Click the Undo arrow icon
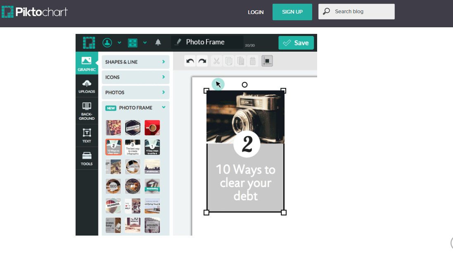Image resolution: width=453 pixels, height=255 pixels. click(x=190, y=61)
